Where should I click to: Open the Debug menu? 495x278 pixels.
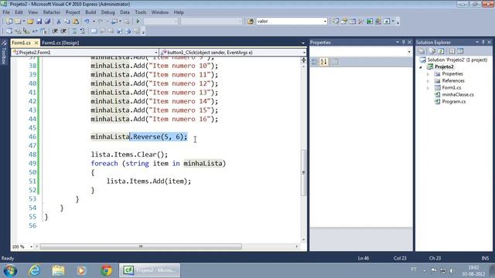[x=108, y=12]
